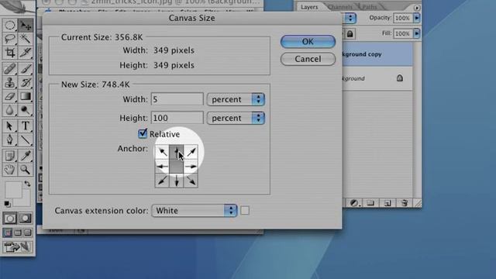Select the Elliptical Marquee tool

(x=10, y=25)
